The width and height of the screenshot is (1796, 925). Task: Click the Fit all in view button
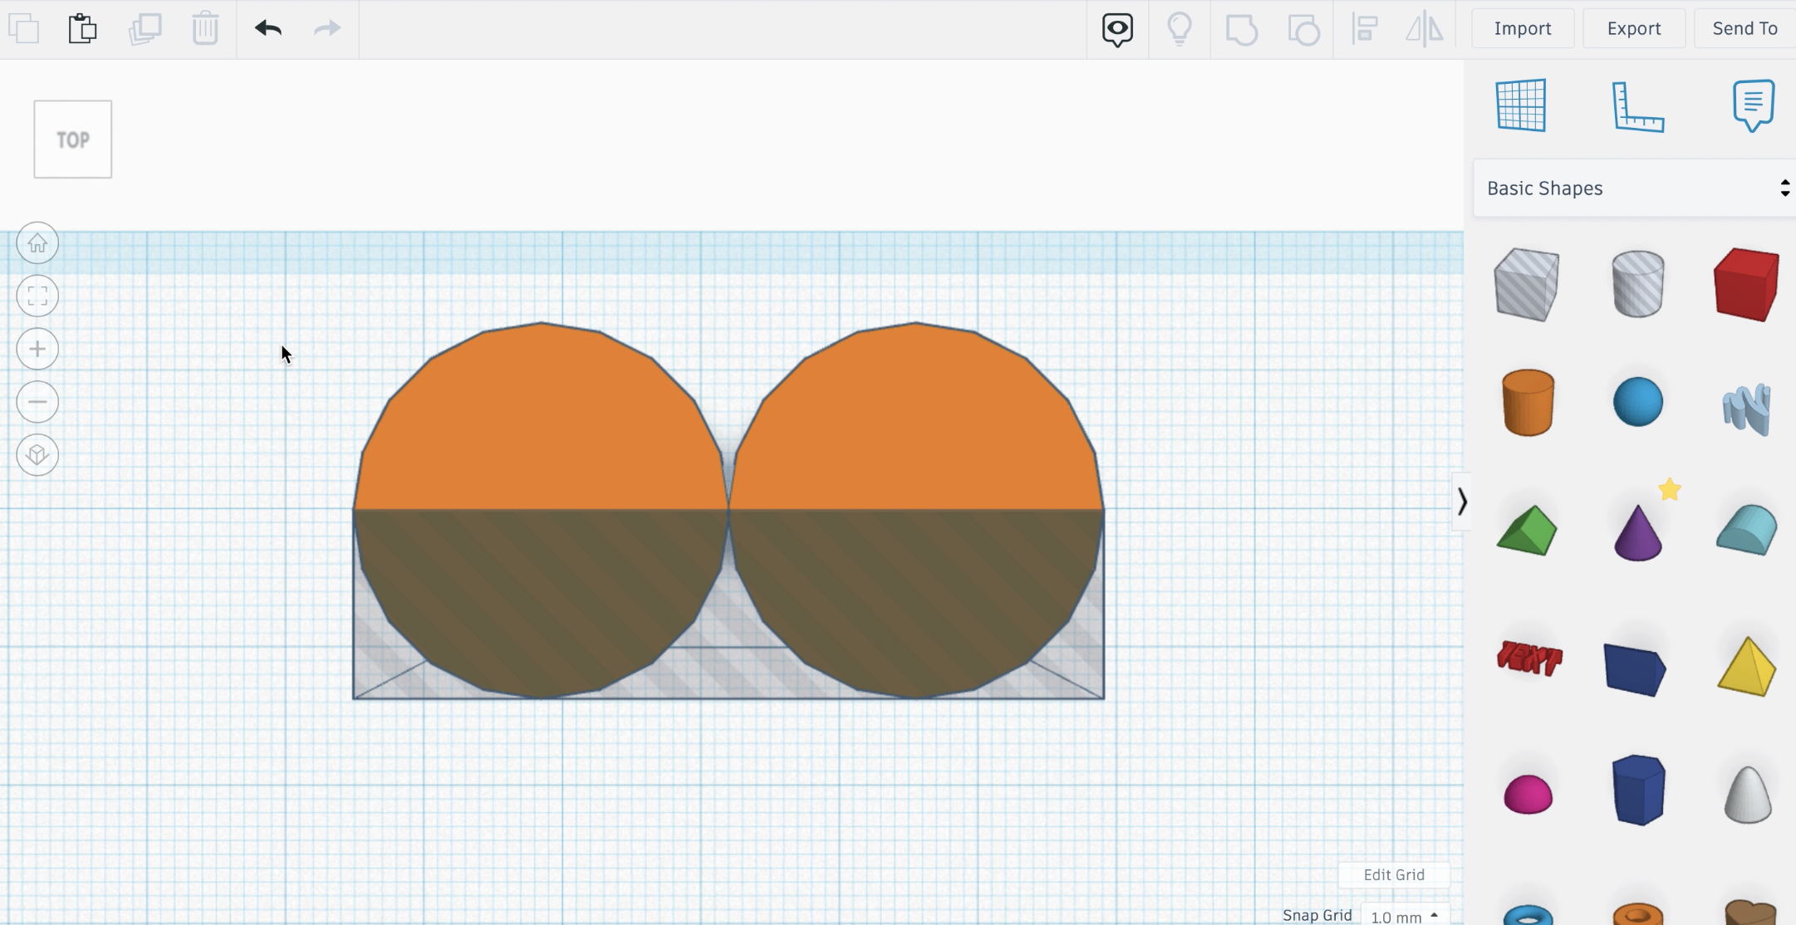coord(37,296)
